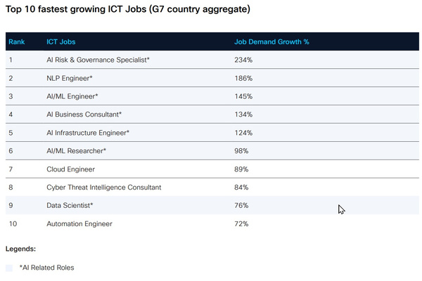Click the AI/ML Engineer row label
Viewport: 422px width, 281px height.
(72, 96)
